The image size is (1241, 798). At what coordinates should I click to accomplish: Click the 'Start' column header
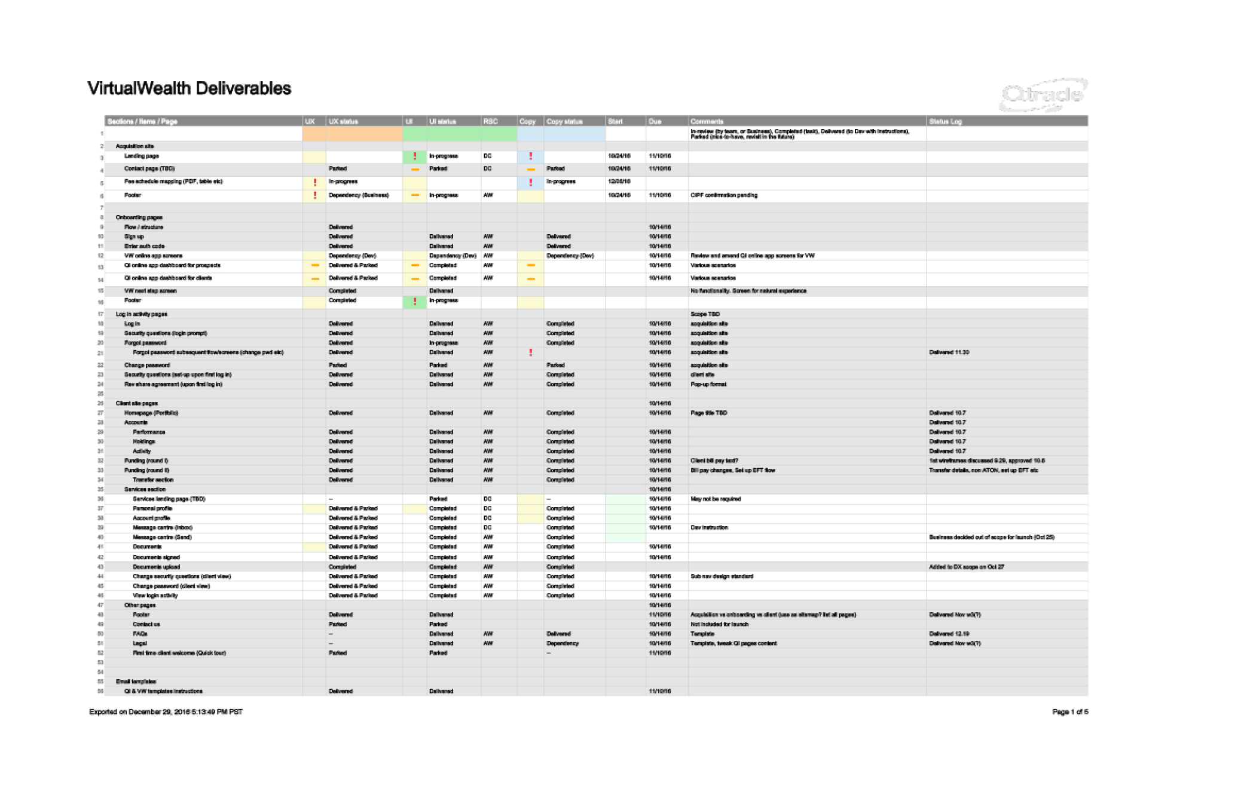[x=625, y=121]
